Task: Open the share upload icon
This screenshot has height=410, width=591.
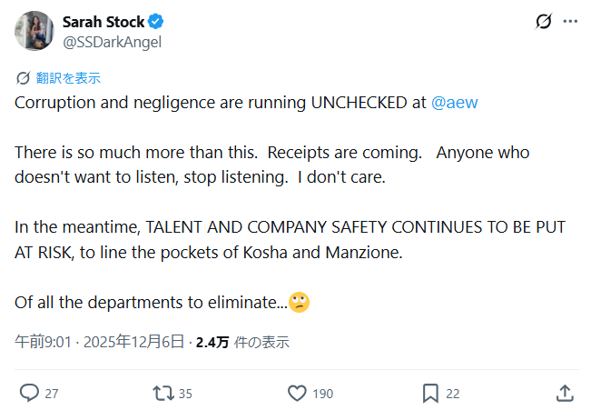Action: (564, 393)
